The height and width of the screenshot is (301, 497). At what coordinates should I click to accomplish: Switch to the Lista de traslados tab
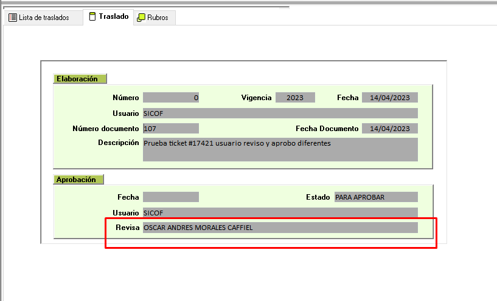click(x=44, y=18)
